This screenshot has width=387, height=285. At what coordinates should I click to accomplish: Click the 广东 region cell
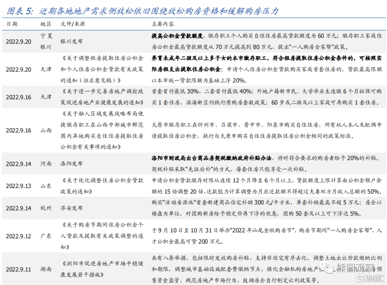click(46, 236)
